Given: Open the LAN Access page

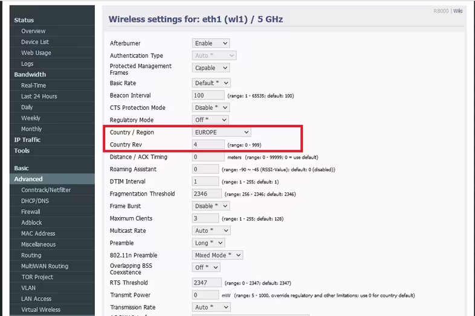Looking at the screenshot, I should (x=36, y=299).
